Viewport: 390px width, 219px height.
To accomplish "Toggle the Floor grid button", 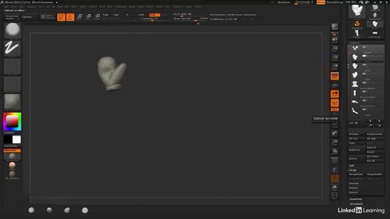I will click(x=335, y=85).
